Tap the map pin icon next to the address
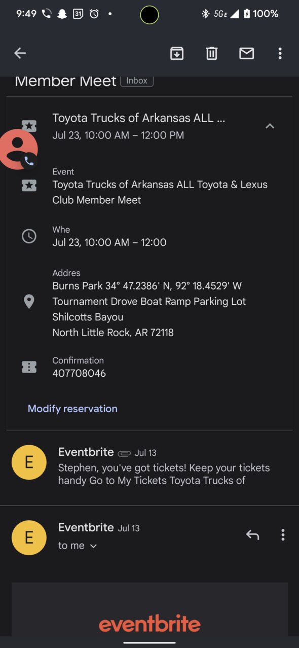The width and height of the screenshot is (299, 648). click(29, 302)
